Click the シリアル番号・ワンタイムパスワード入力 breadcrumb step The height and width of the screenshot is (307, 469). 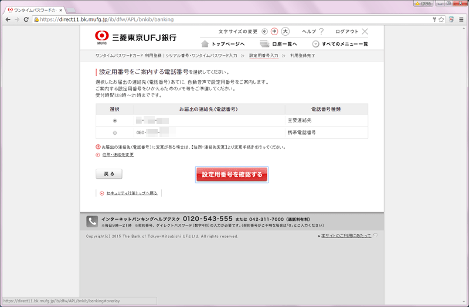click(x=201, y=56)
